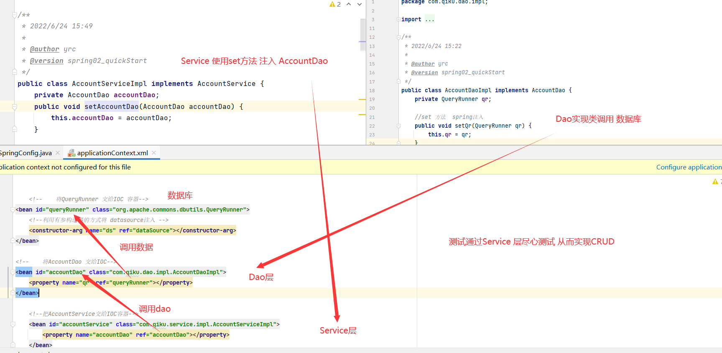Click fold marker at Javadoc end in AccountDaoImpl
This screenshot has height=353, width=722.
[398, 81]
